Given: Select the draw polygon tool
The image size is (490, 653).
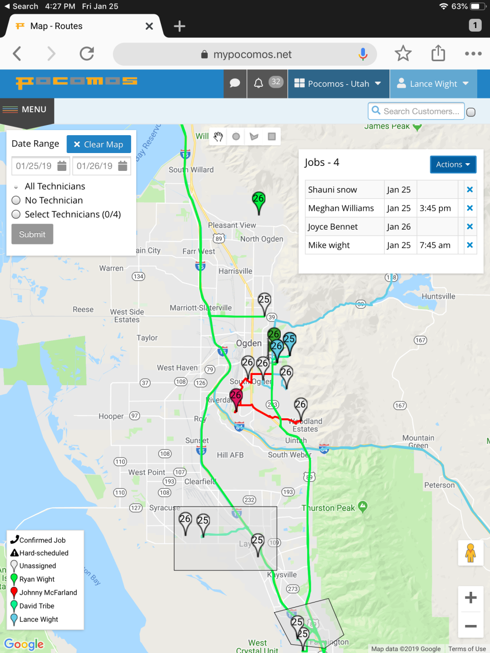Looking at the screenshot, I should coord(254,136).
